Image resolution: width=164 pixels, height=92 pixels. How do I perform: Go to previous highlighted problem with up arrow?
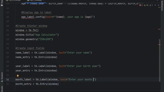(155, 5)
